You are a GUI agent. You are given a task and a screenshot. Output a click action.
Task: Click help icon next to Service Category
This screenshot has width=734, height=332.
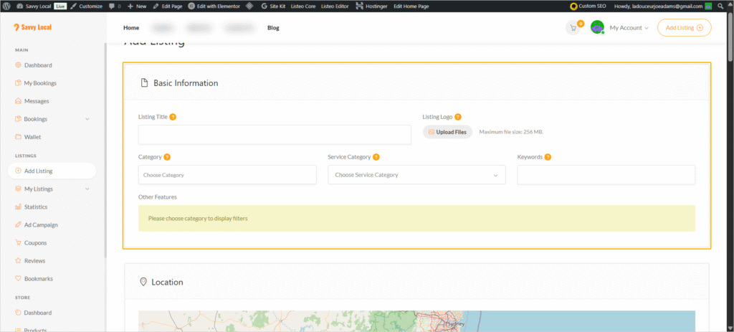[x=376, y=156]
